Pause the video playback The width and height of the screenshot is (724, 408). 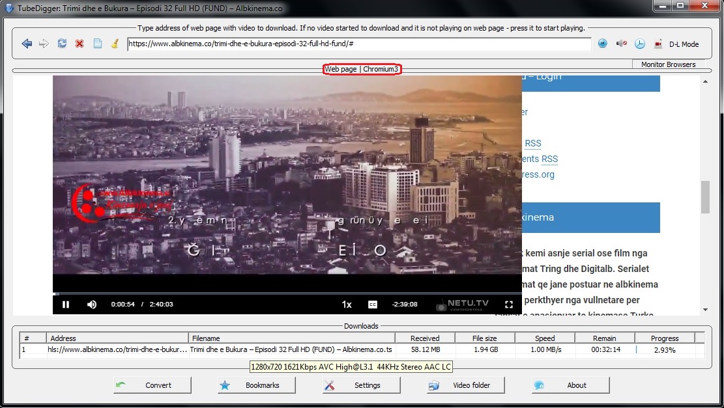[x=66, y=305]
